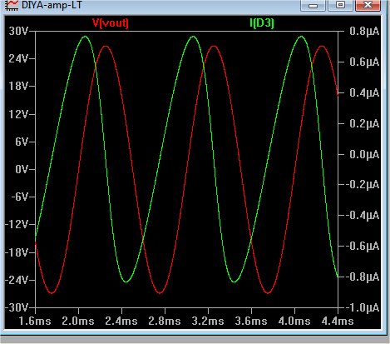Close the DIYA-amp-LT plot window
390x344 pixels.
coord(368,5)
